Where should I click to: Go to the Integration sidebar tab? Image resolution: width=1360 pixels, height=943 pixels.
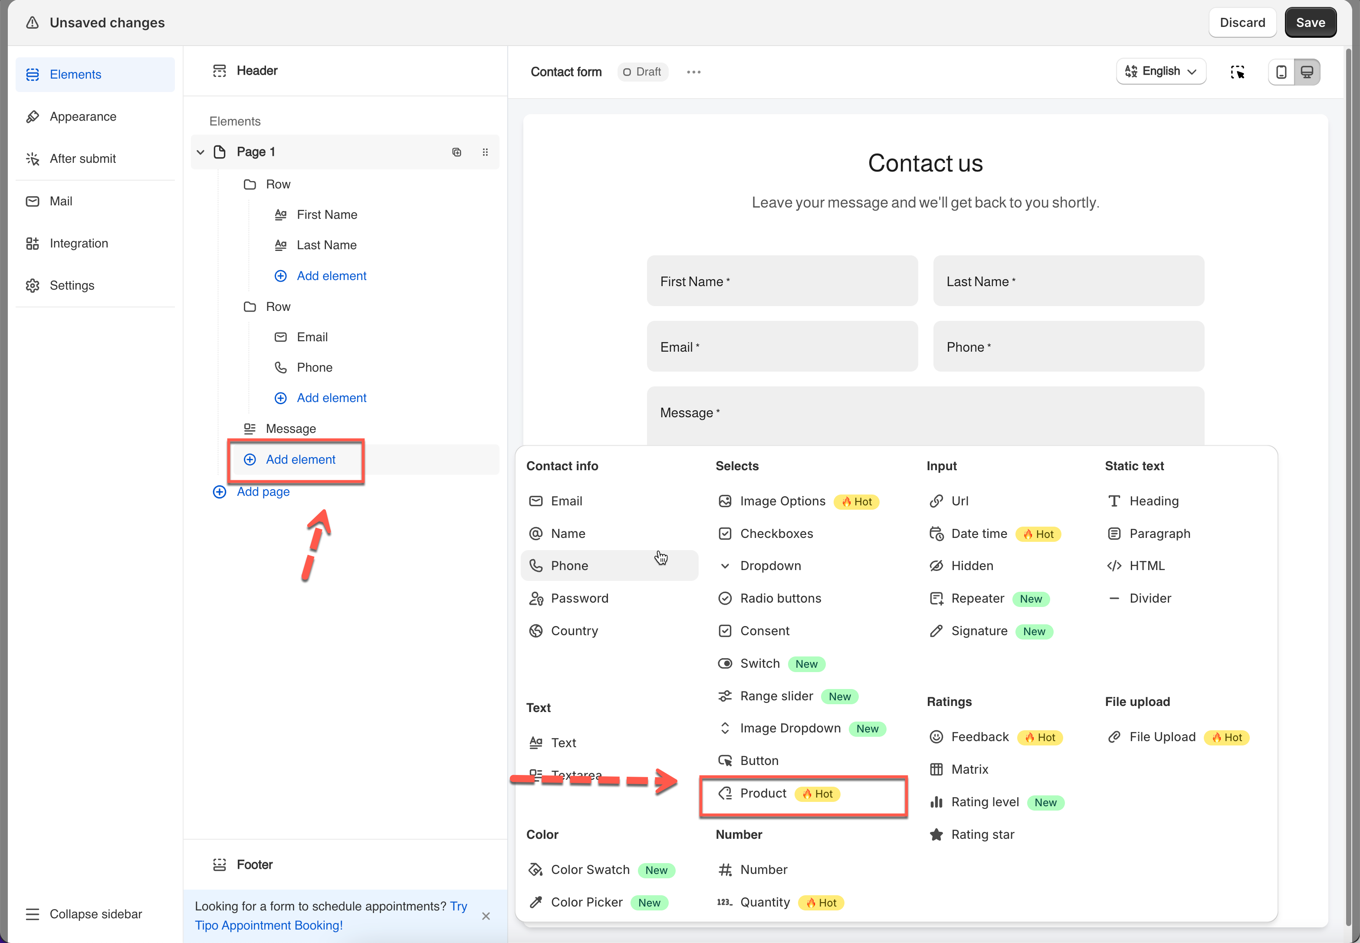(x=79, y=244)
